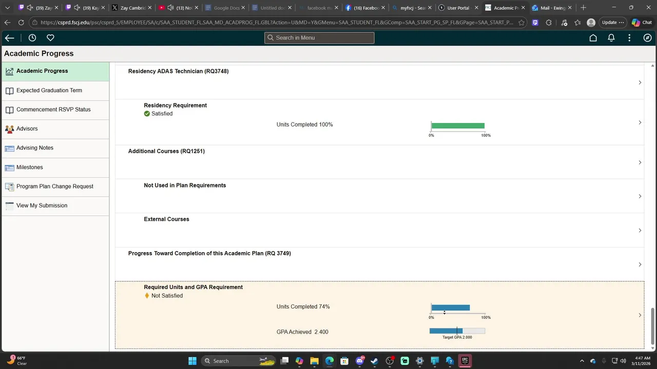The height and width of the screenshot is (369, 657).
Task: Add page to Favorites heart icon
Action: (50, 38)
